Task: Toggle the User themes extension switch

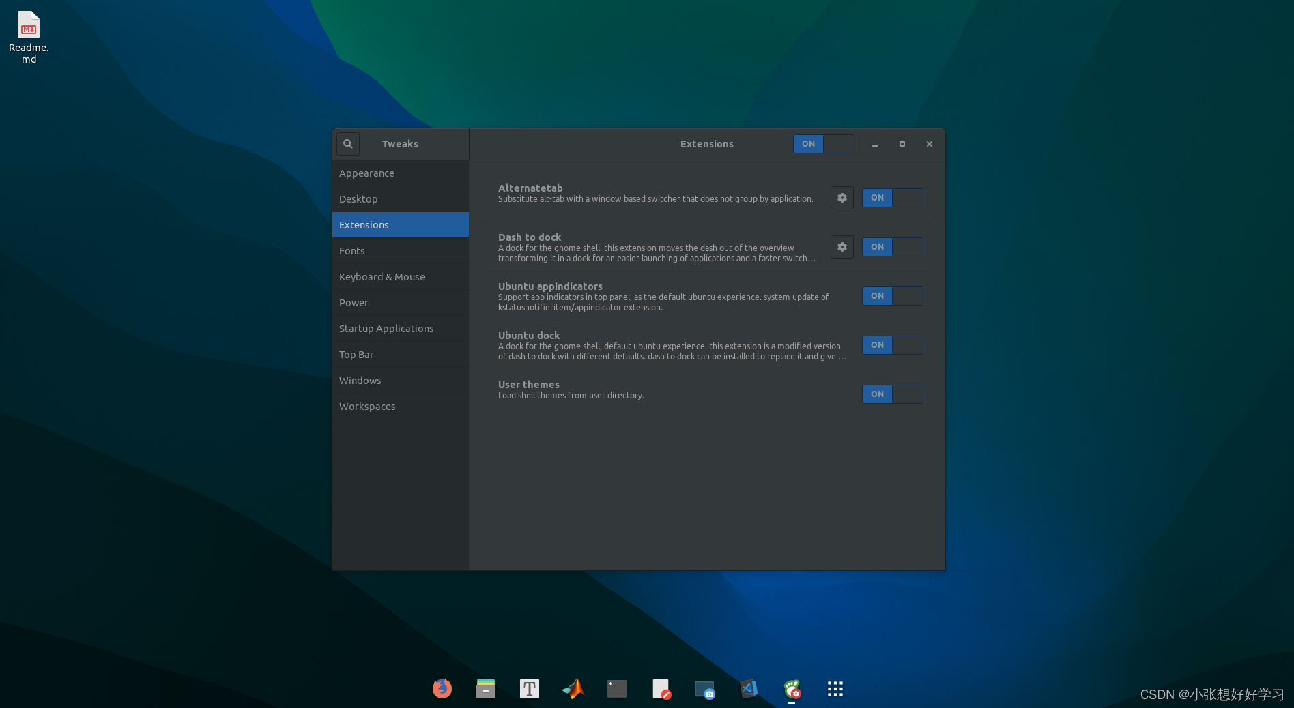Action: click(x=893, y=394)
